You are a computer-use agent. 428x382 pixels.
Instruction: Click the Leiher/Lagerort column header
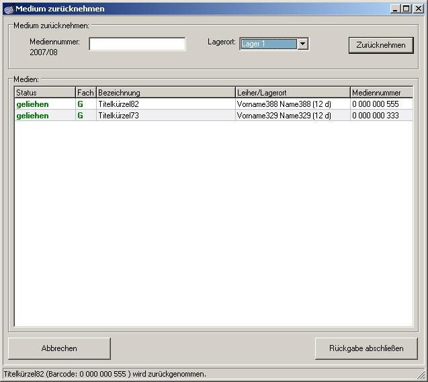292,93
